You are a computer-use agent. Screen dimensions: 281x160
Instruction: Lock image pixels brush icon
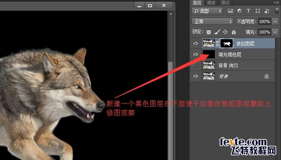[217, 32]
